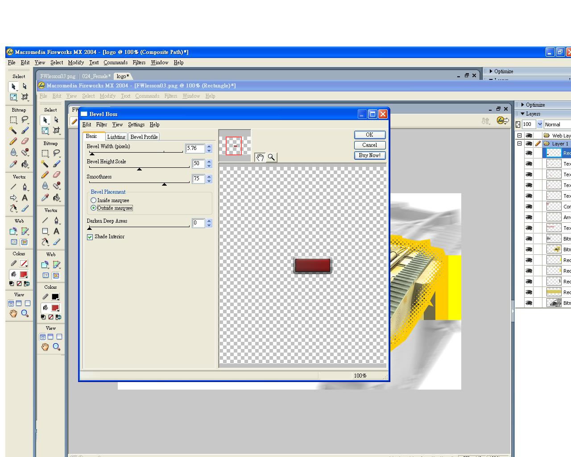This screenshot has height=457, width=571.
Task: Pick Line tool in FWlesson03 window's Tools panel
Action: [x=45, y=220]
